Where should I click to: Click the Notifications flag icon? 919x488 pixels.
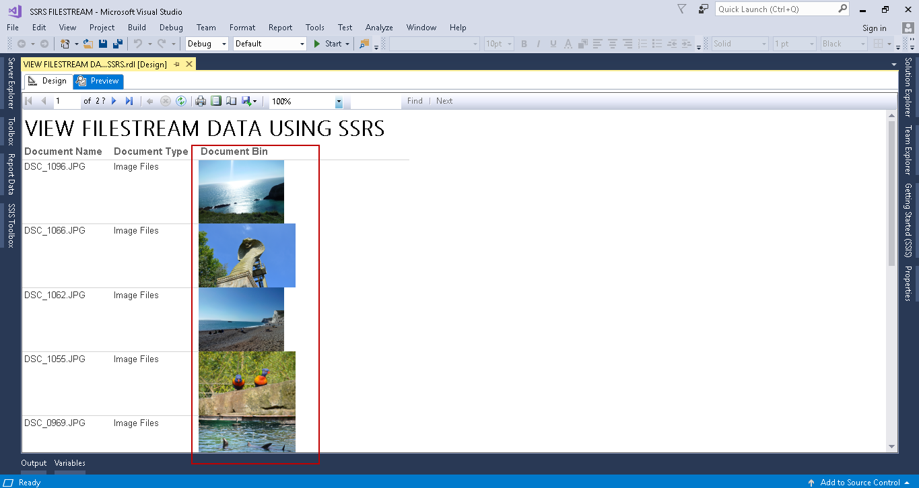[x=681, y=9]
